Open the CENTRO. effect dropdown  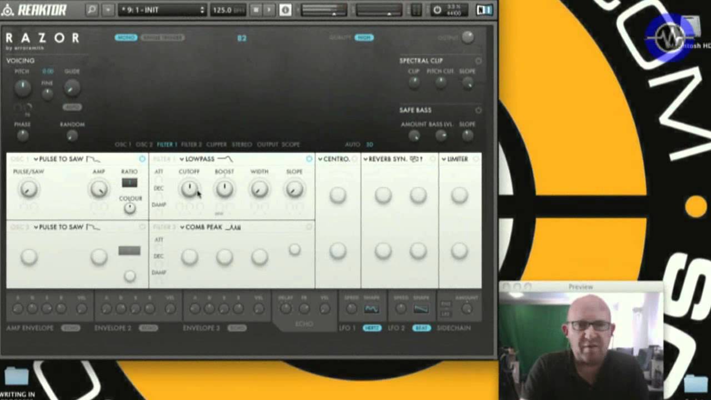tap(334, 159)
